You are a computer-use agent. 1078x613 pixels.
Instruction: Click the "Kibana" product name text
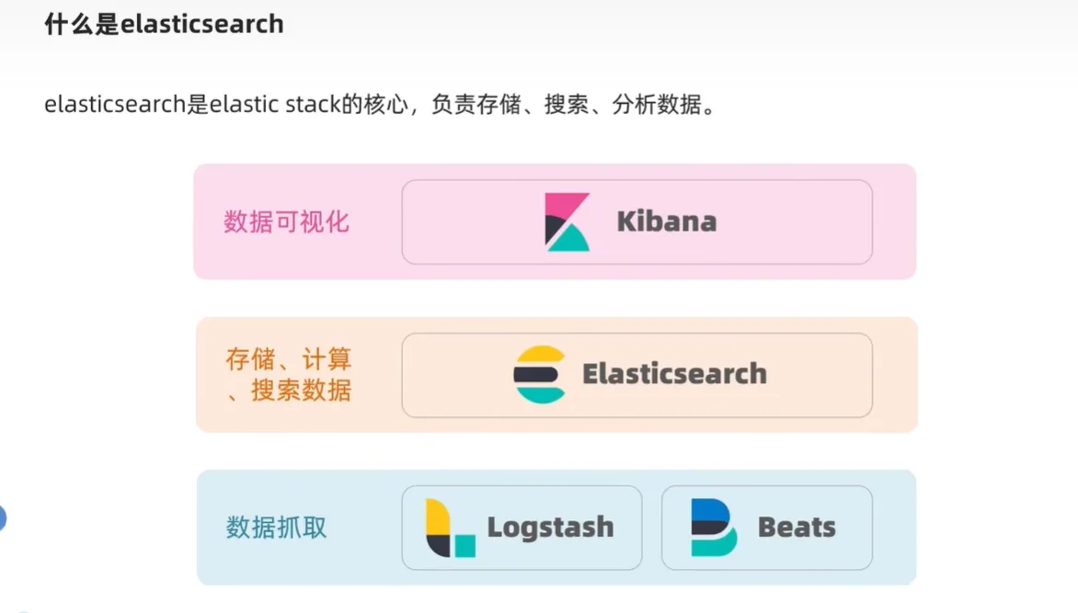(666, 222)
